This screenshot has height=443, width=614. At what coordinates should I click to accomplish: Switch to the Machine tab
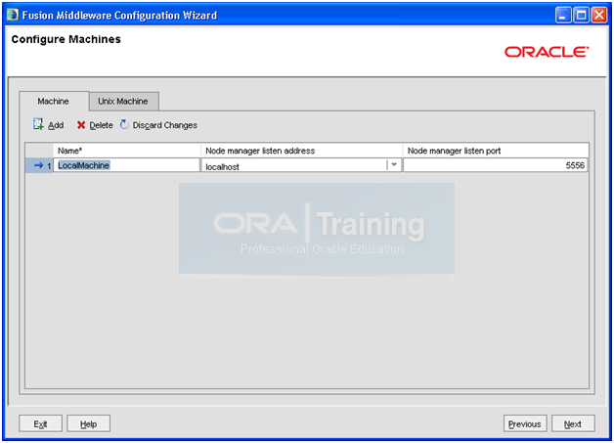tap(53, 101)
